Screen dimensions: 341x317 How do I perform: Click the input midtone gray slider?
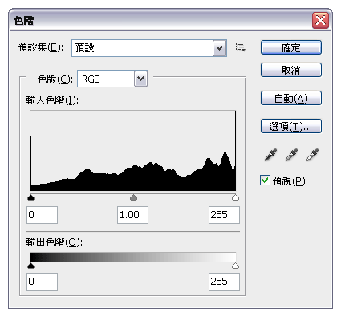click(x=133, y=197)
